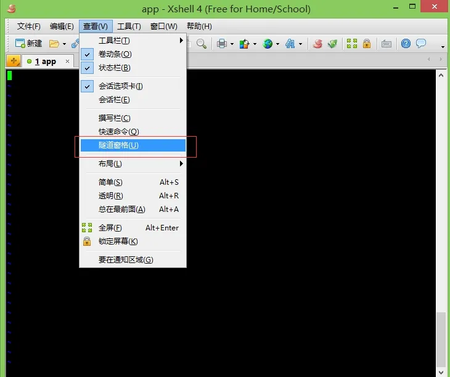Click the blue help question-mark icon
450x377 pixels.
pyautogui.click(x=406, y=44)
